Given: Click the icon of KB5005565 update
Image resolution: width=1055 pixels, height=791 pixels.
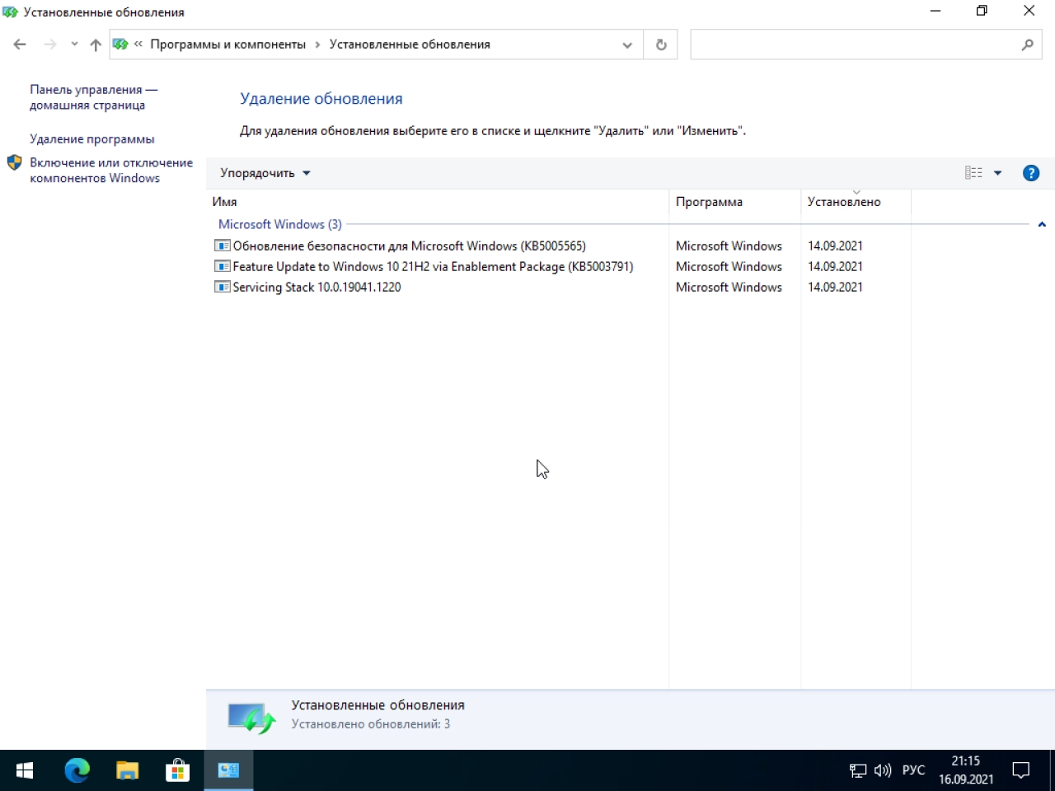Looking at the screenshot, I should coord(222,246).
